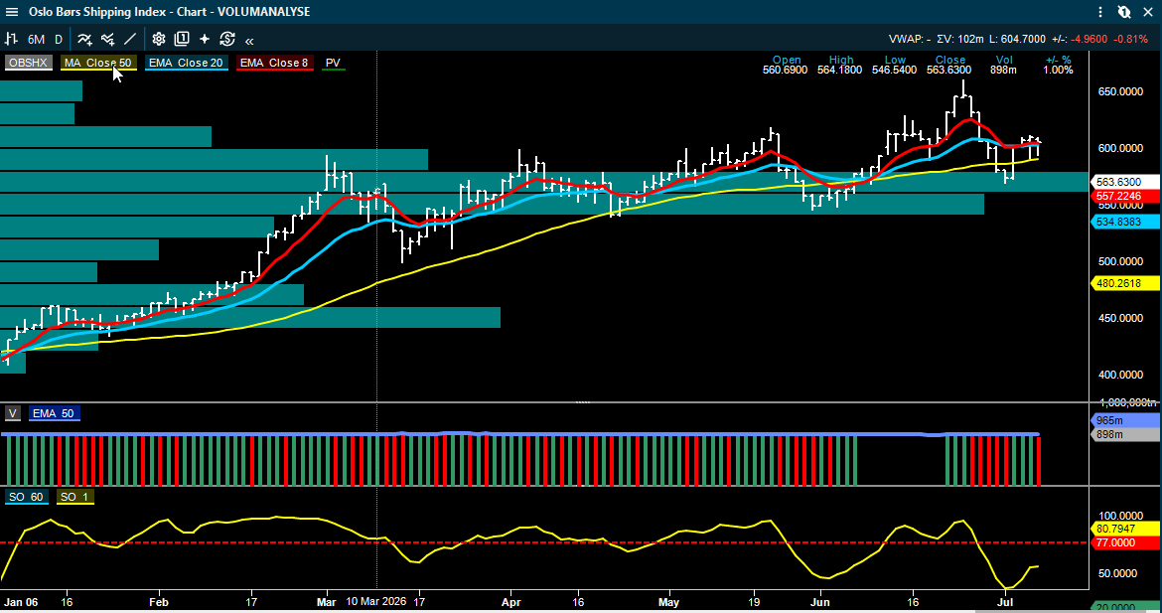Click the V volume indicator label
The height and width of the screenshot is (613, 1162).
13,413
